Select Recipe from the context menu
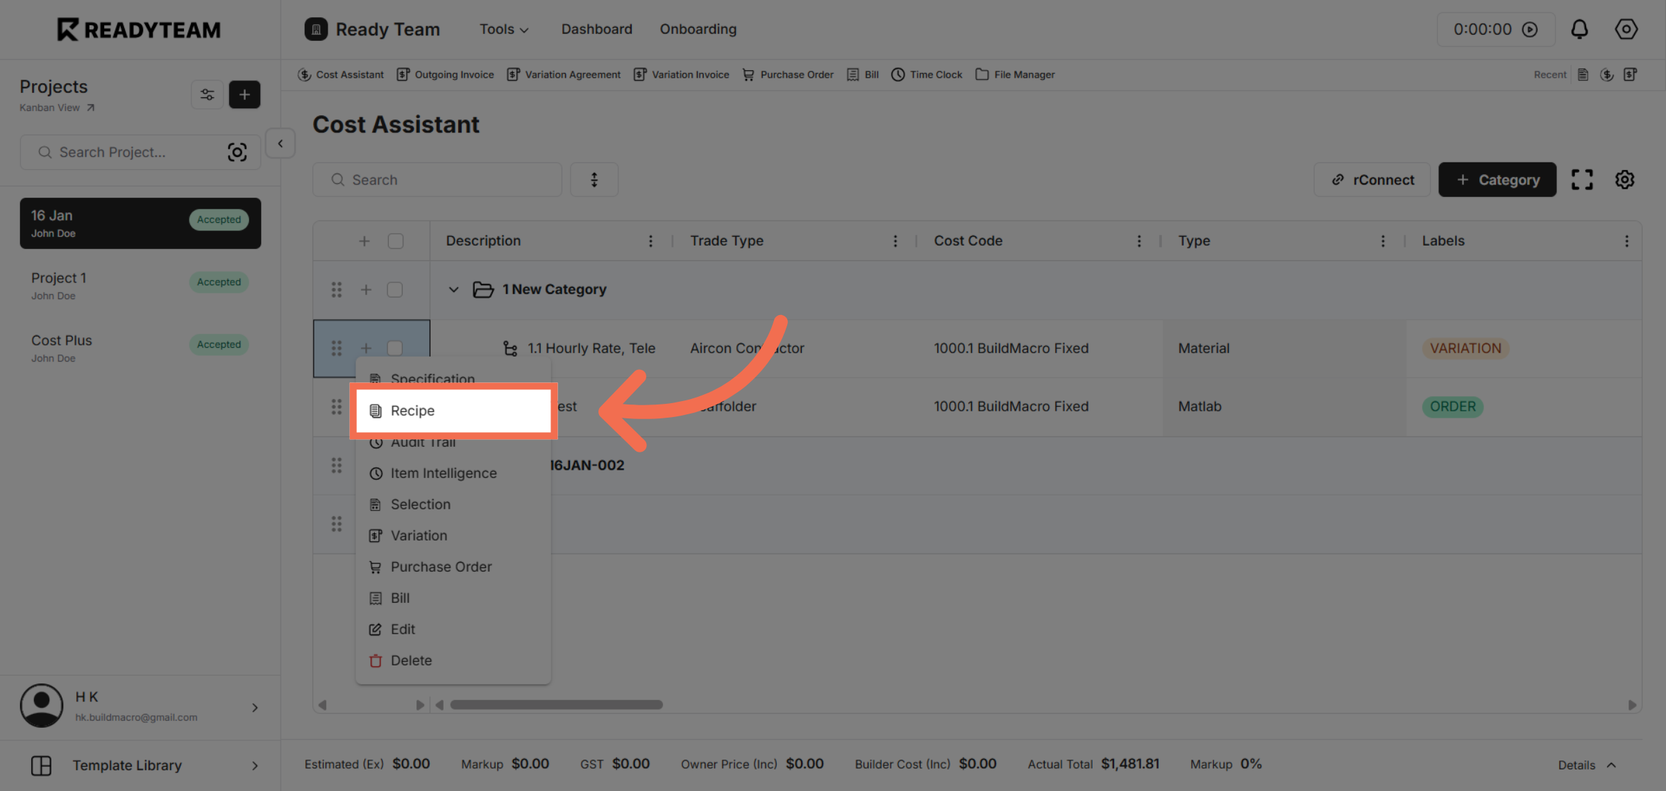Screen dimensions: 1666x791 tap(412, 410)
